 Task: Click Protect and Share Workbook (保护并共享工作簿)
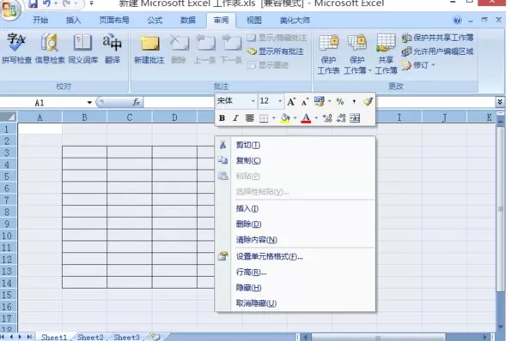(x=438, y=38)
